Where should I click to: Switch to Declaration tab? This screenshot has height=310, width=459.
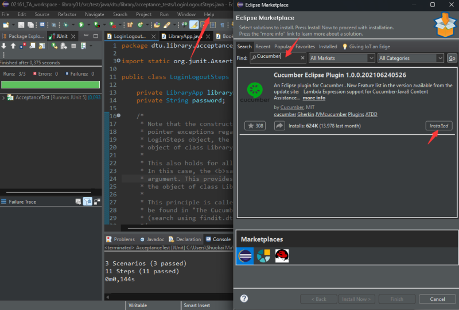[185, 239]
